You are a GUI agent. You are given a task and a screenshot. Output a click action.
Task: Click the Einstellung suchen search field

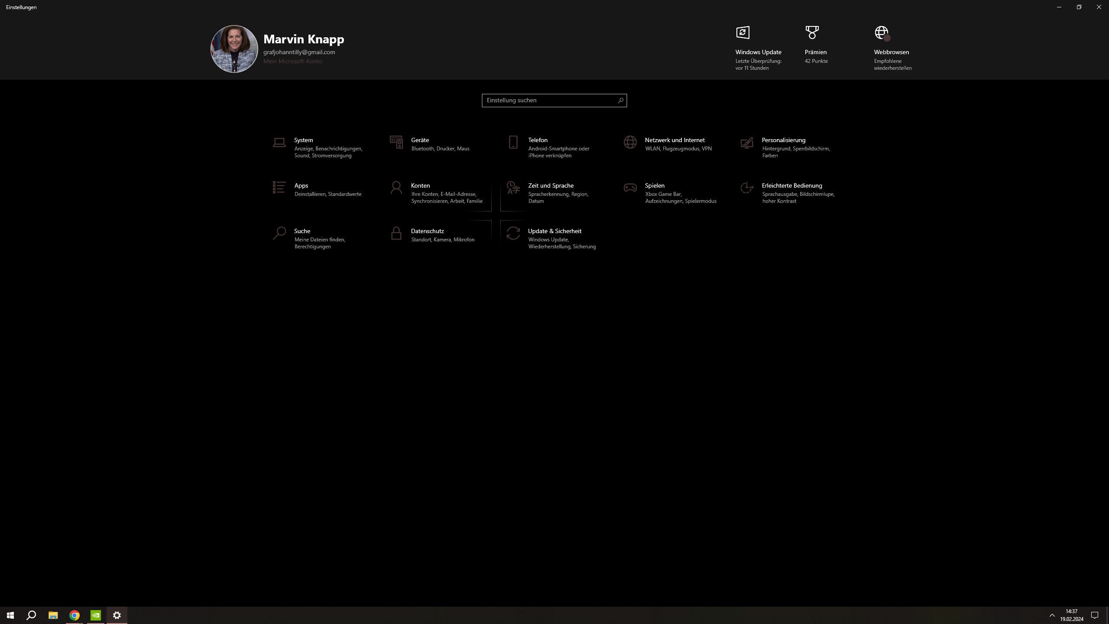point(549,101)
